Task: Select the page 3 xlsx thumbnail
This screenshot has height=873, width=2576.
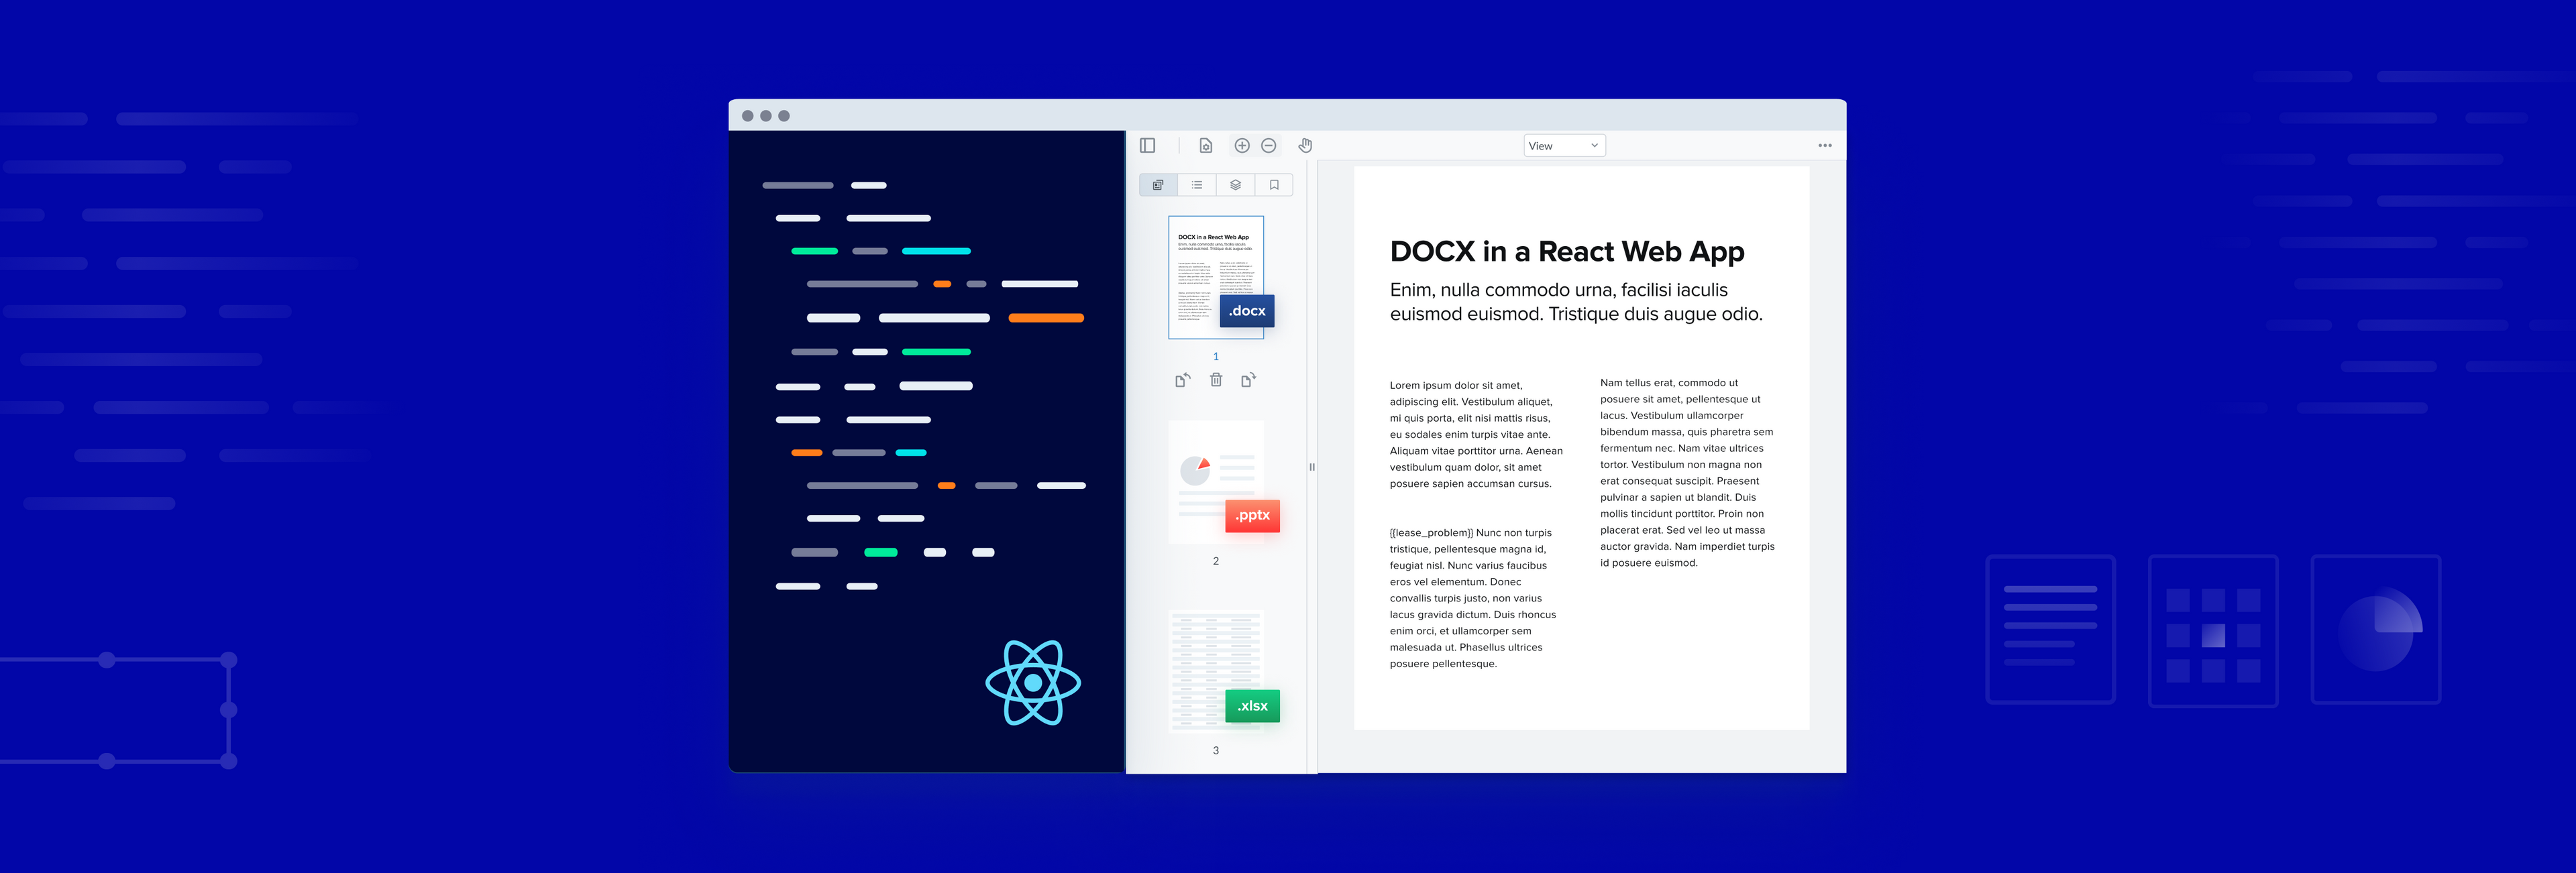Action: pos(1216,671)
